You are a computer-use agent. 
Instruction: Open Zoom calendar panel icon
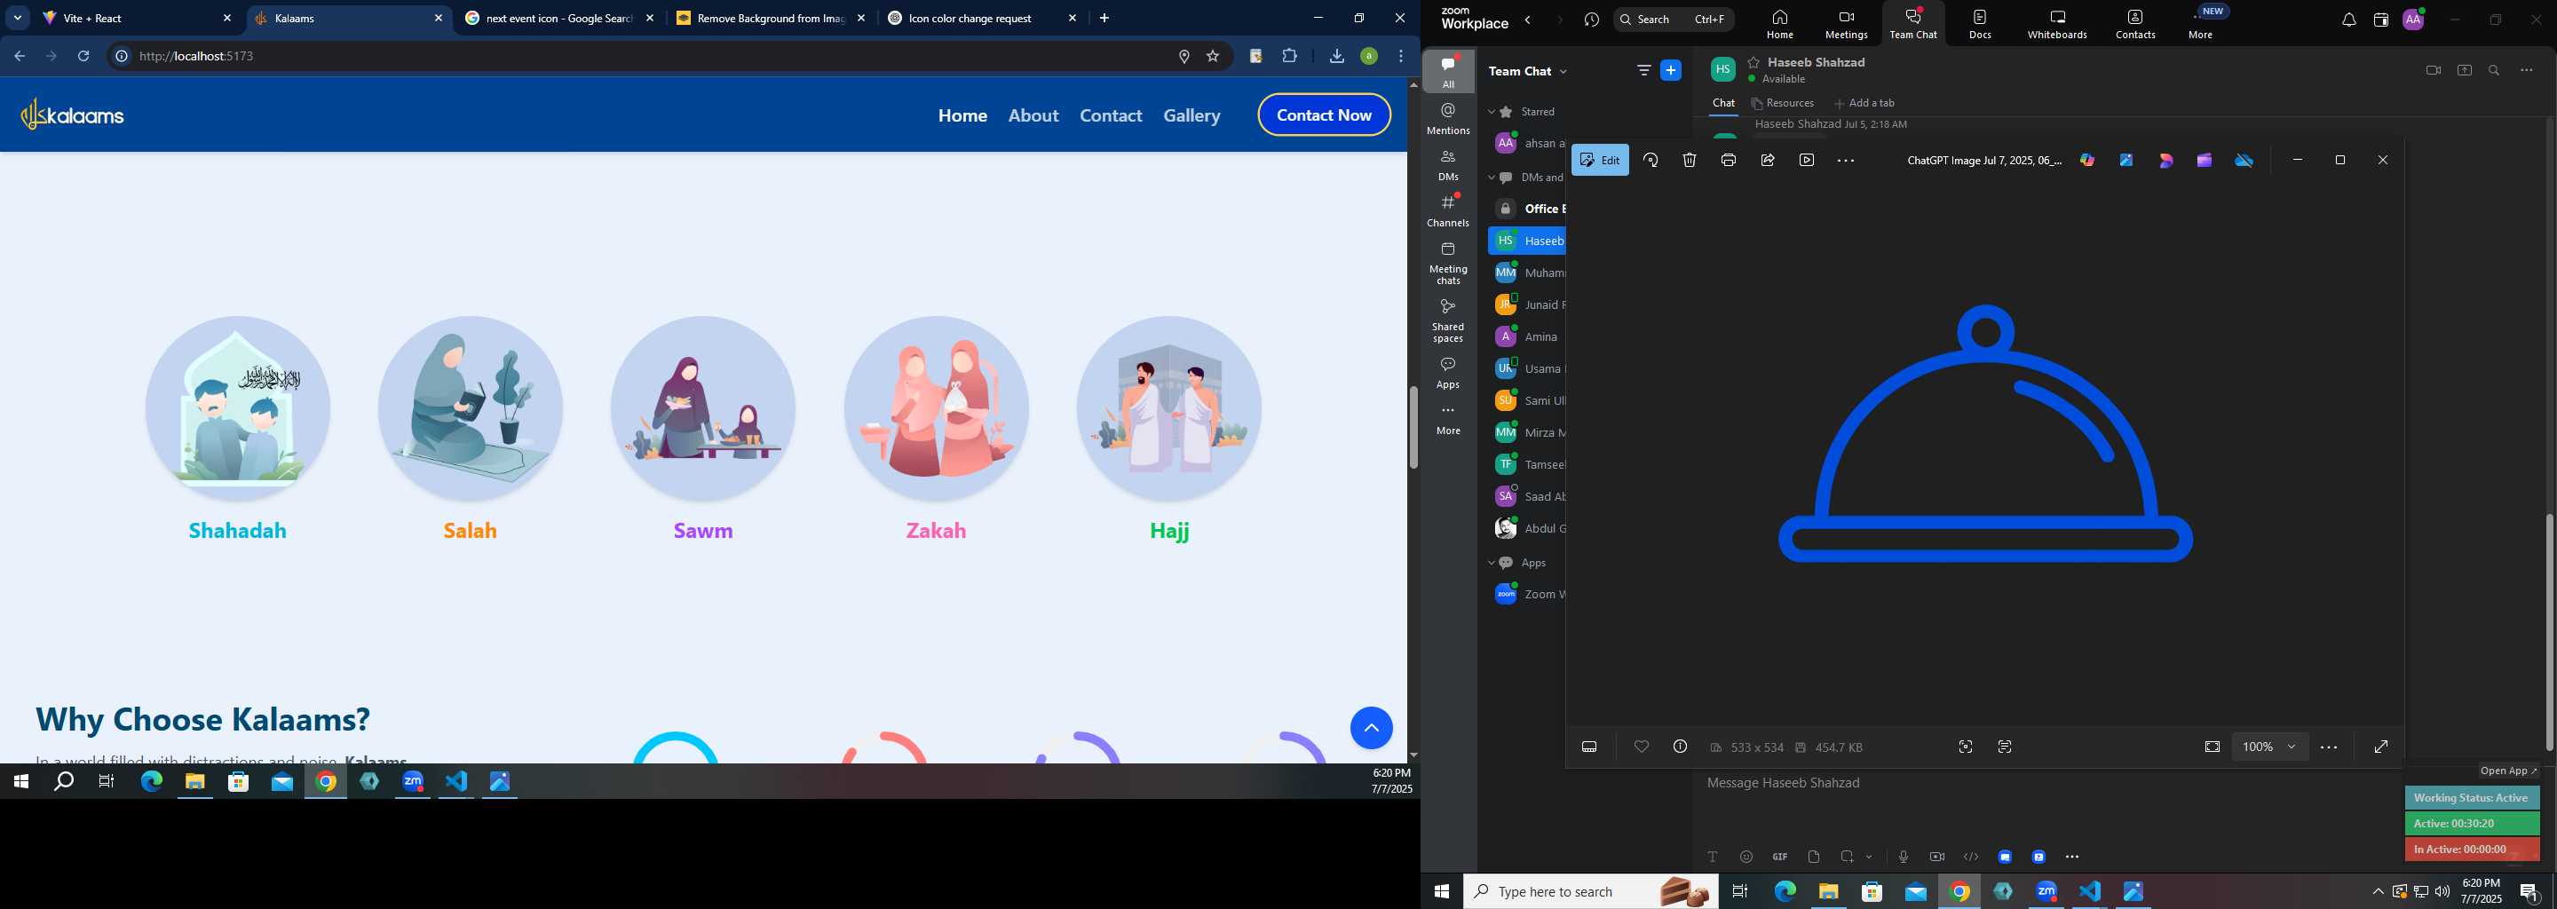click(2380, 20)
